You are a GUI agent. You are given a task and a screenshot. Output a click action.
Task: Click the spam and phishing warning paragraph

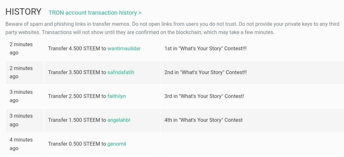pyautogui.click(x=172, y=28)
